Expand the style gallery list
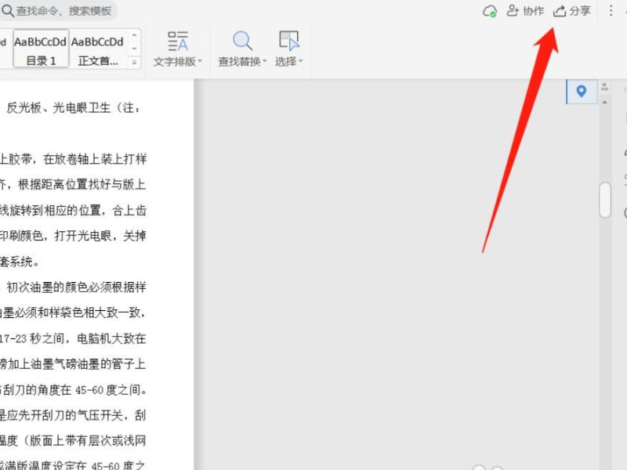 134,63
